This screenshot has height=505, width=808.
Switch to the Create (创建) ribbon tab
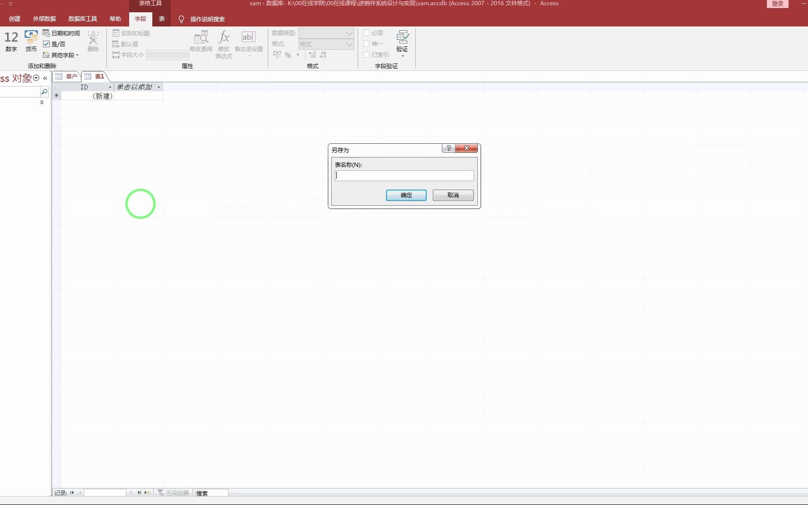coord(15,19)
